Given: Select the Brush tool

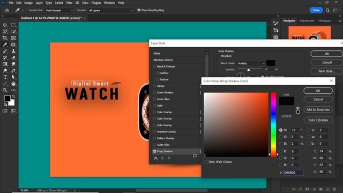Looking at the screenshot, I should tap(5, 51).
